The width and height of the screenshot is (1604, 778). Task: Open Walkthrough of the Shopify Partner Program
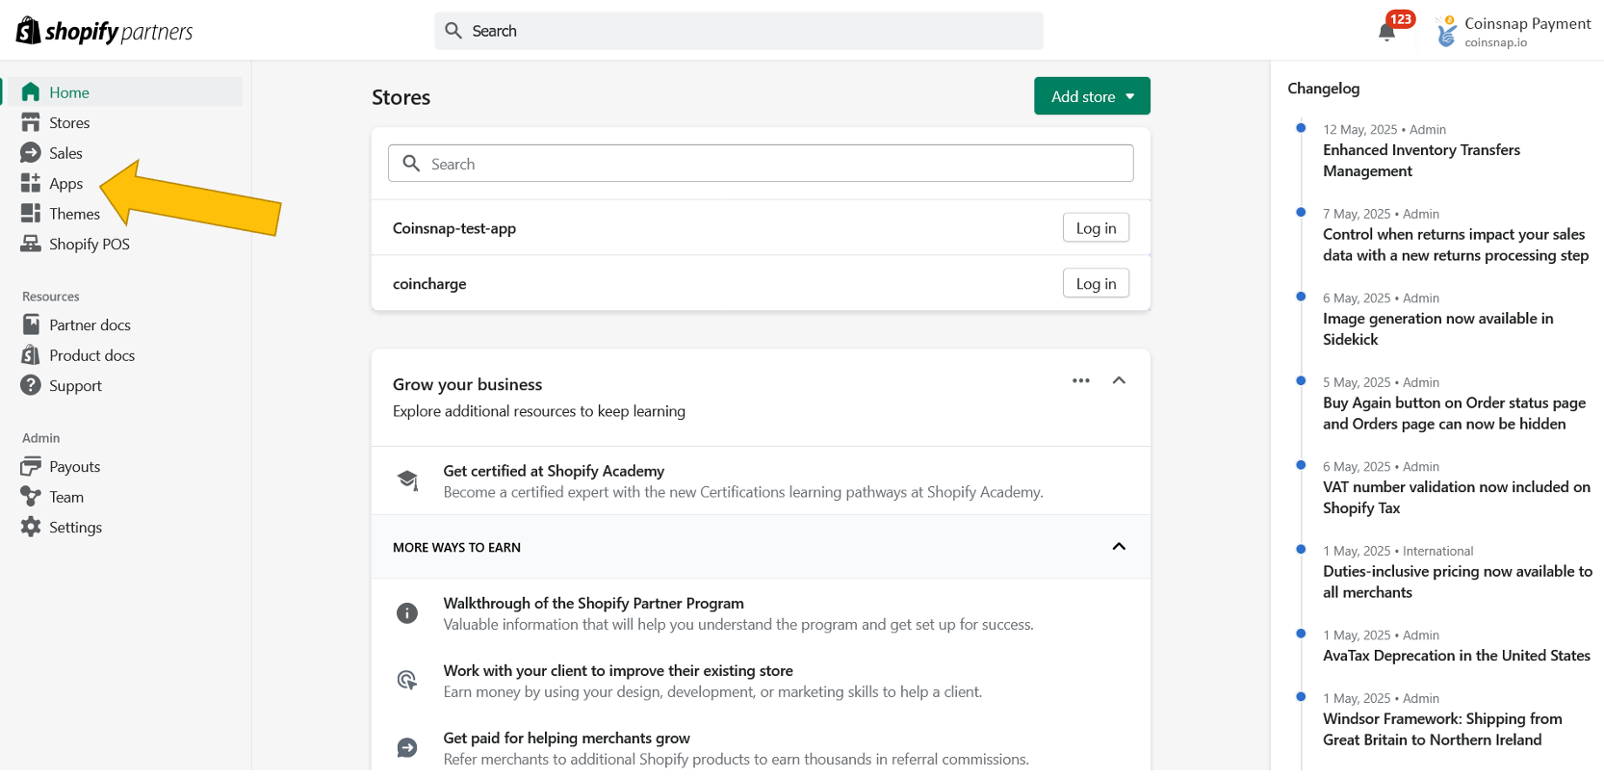593,603
